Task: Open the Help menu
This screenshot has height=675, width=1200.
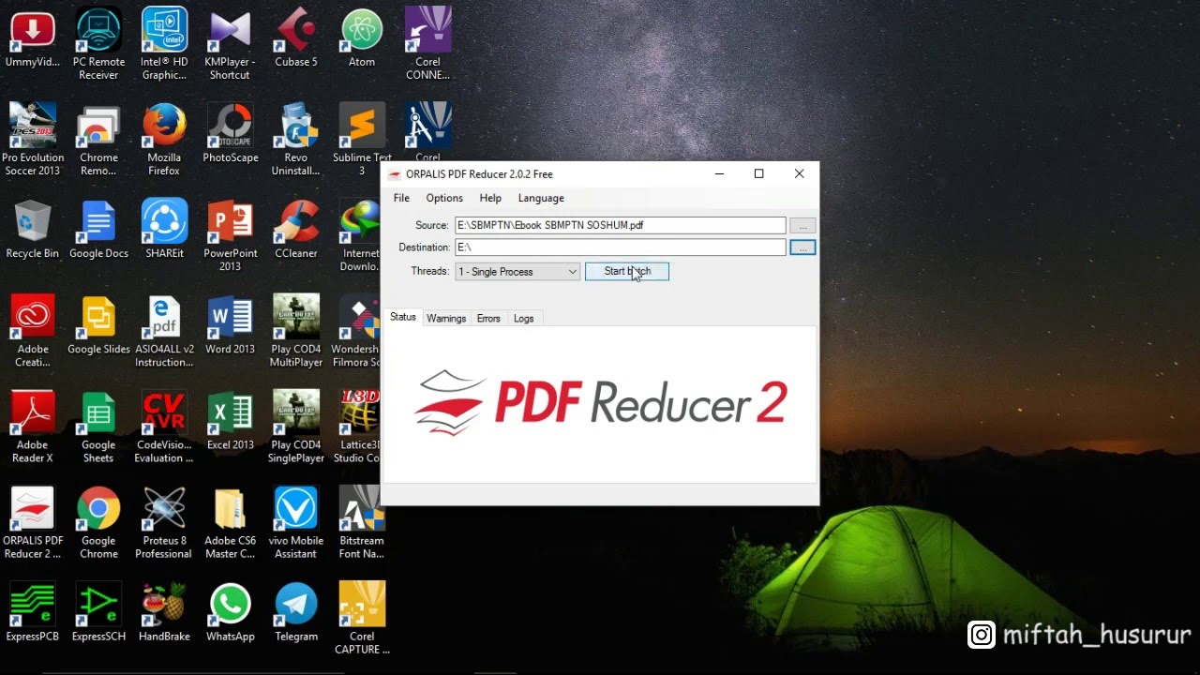Action: 490,198
